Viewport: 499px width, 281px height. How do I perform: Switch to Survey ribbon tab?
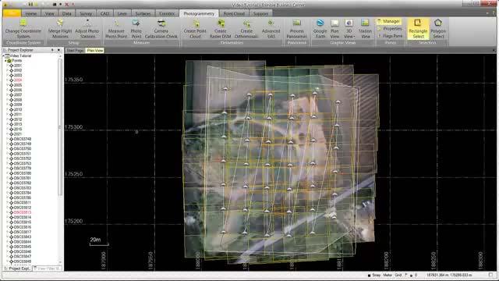point(86,14)
